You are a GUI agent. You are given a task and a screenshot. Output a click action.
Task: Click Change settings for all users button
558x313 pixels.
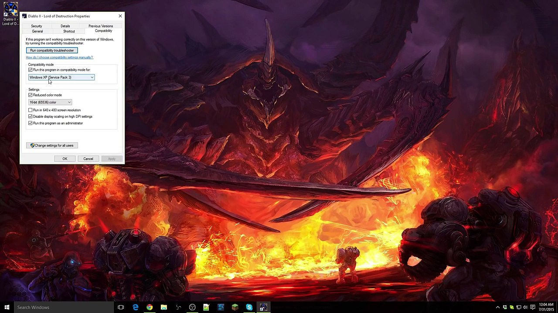tap(52, 146)
